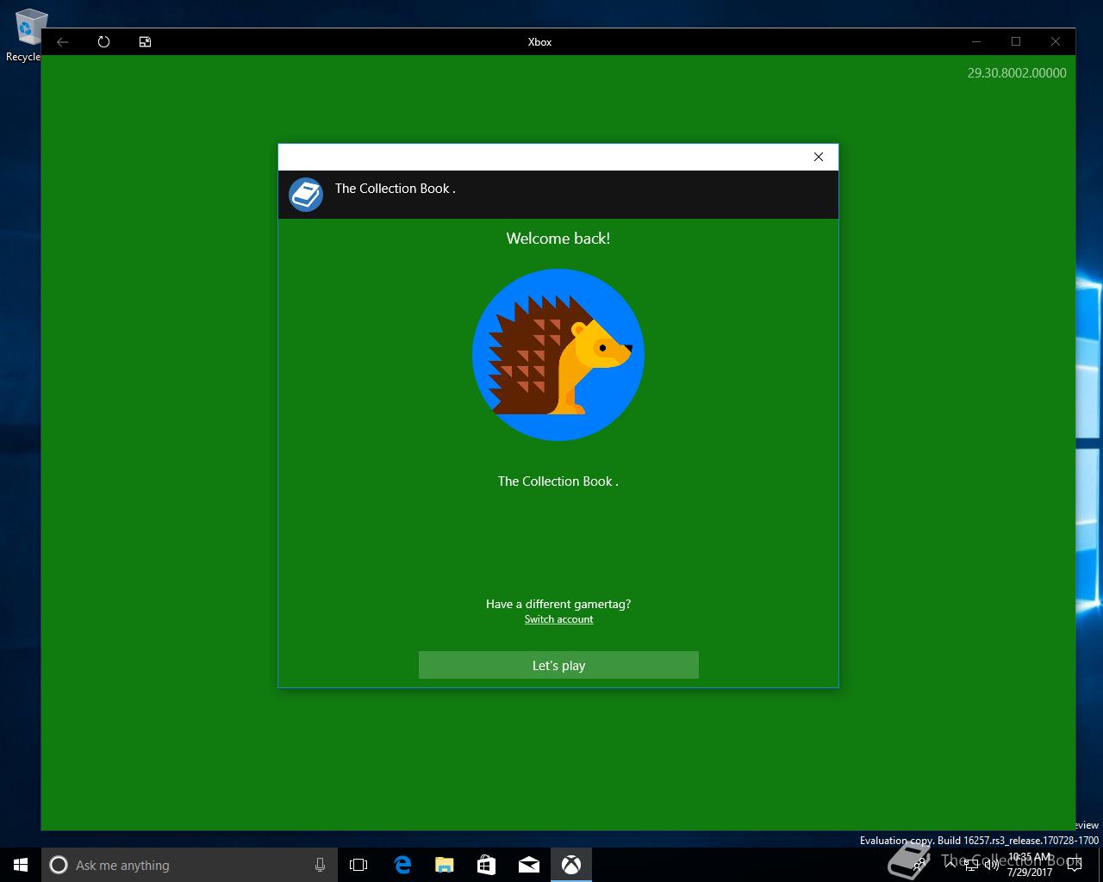Click the version number 29.30.8002.00000 text
The height and width of the screenshot is (882, 1103).
click(1017, 73)
